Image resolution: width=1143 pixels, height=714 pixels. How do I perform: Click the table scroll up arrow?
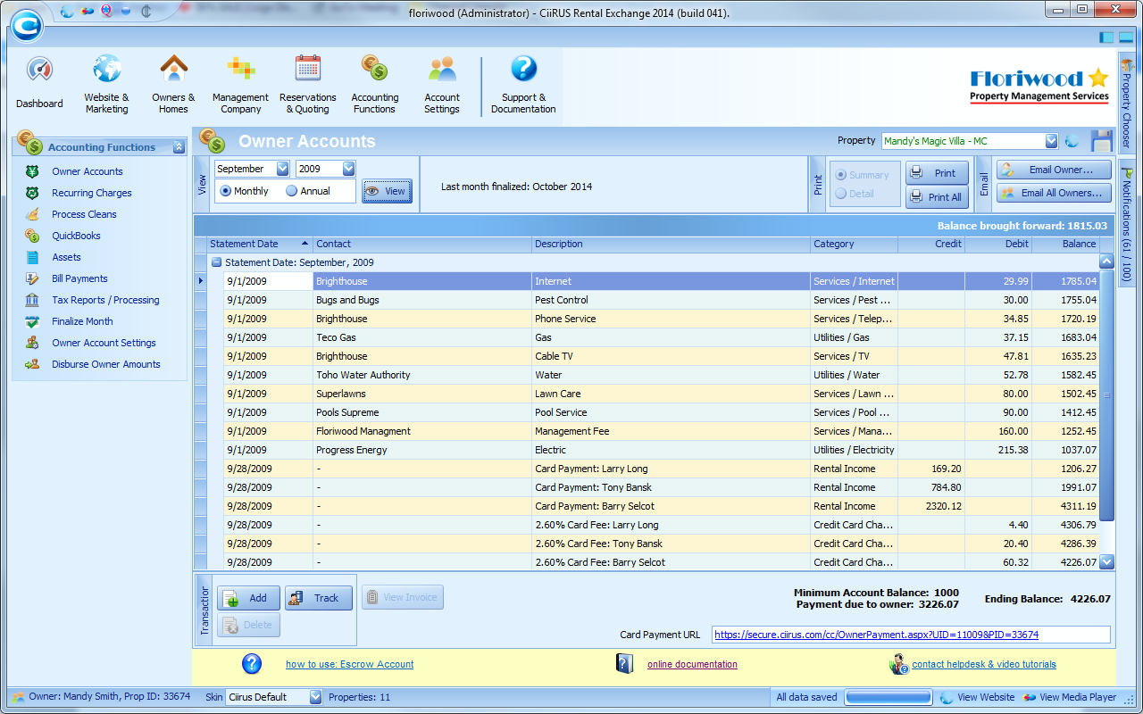click(1107, 262)
